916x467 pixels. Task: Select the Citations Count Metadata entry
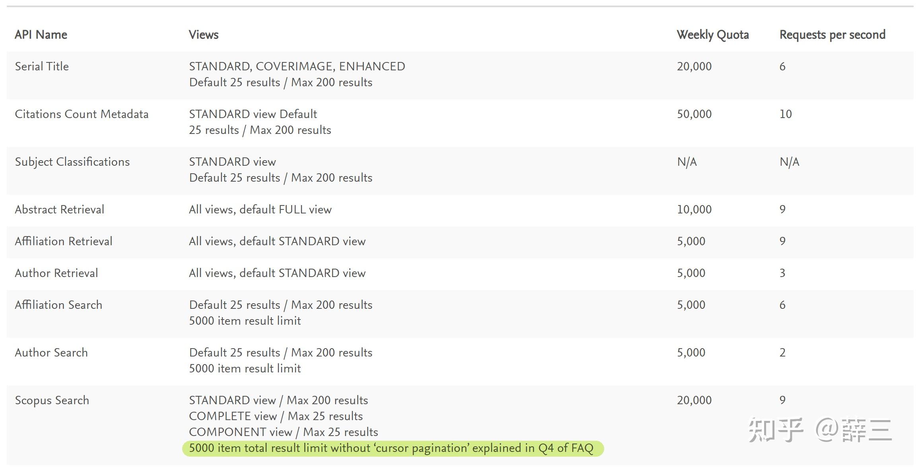pyautogui.click(x=82, y=114)
